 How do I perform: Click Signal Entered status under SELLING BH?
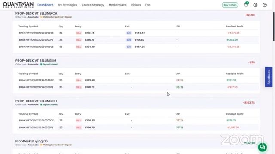point(49,104)
